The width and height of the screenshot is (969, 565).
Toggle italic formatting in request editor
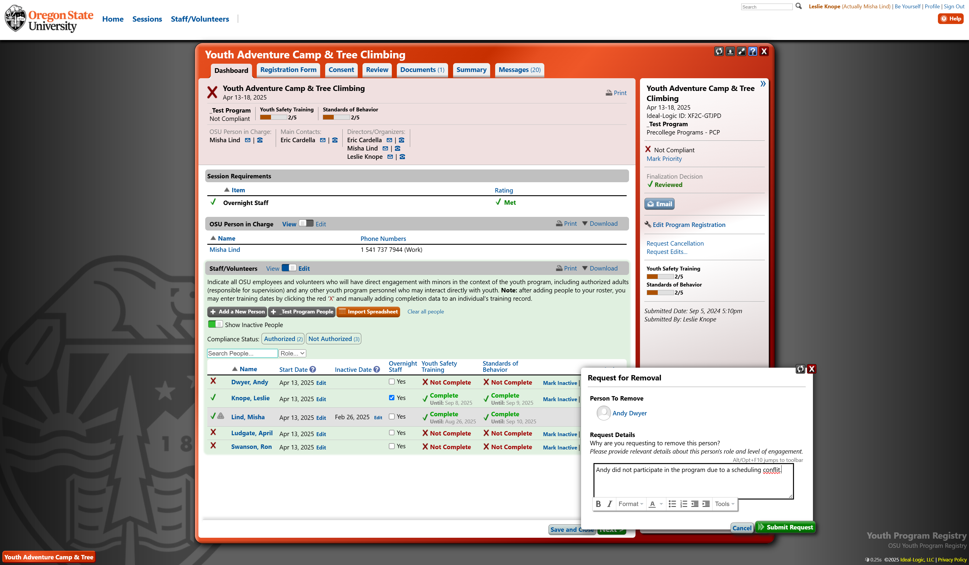pos(609,504)
